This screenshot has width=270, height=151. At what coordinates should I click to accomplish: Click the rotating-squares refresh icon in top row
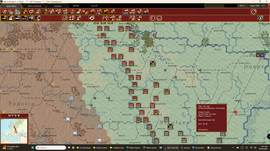pos(58,12)
